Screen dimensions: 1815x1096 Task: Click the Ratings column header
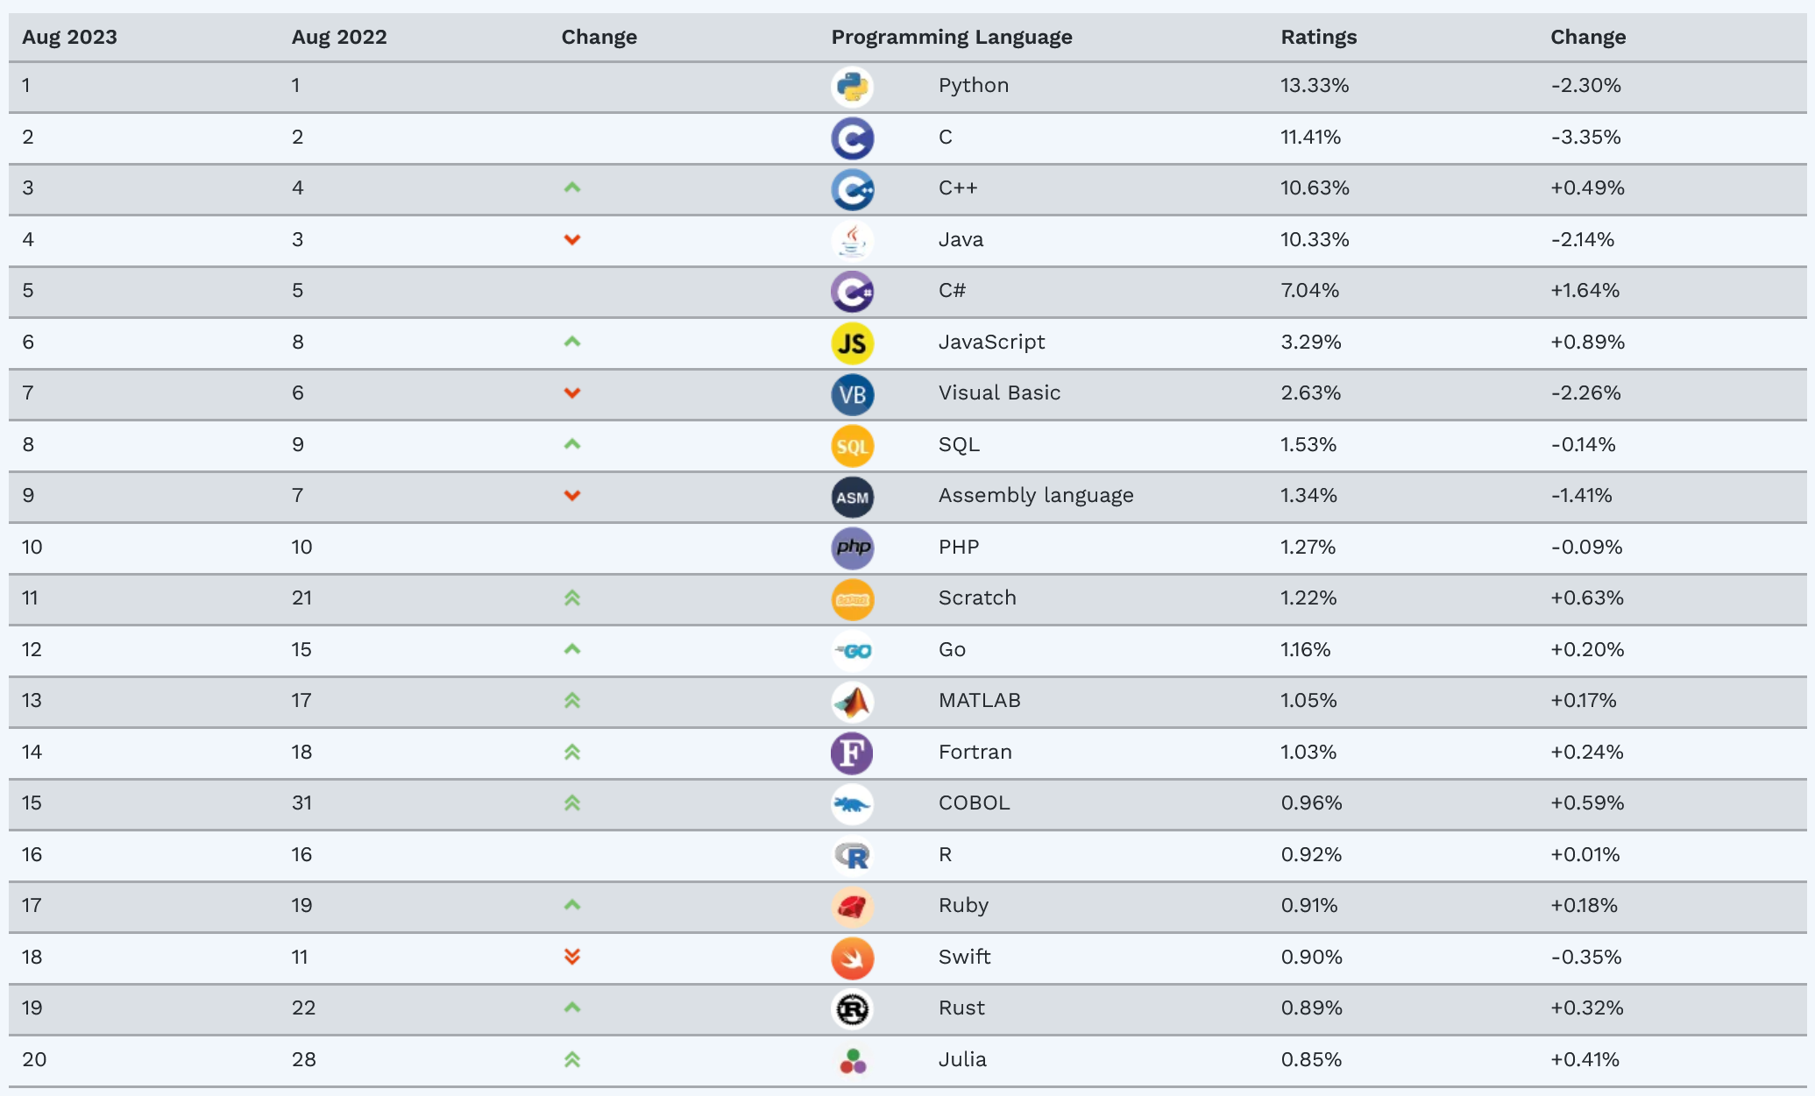(1318, 37)
